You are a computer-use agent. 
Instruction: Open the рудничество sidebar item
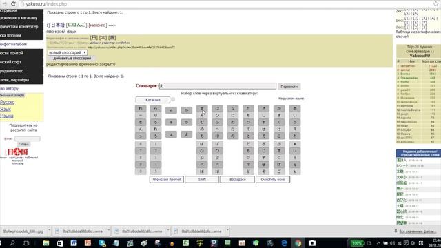21,71
